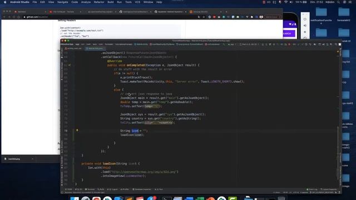The image size is (356, 200).
Task: Click the Finder icon in the Dock
Action: coord(75,198)
